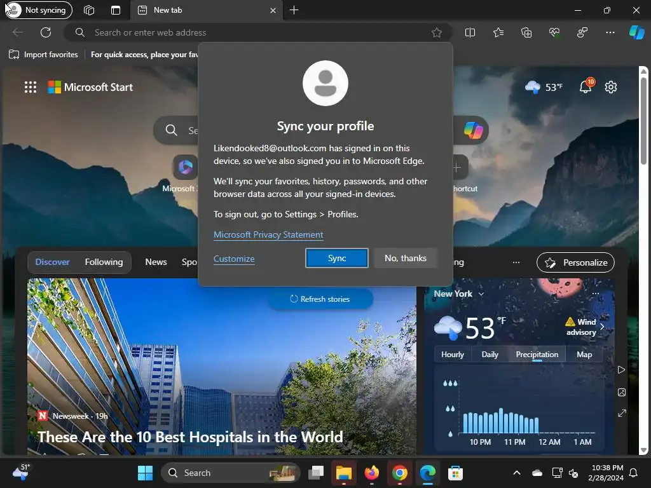Viewport: 651px width, 488px height.
Task: Close the New tab tab
Action: 273,10
